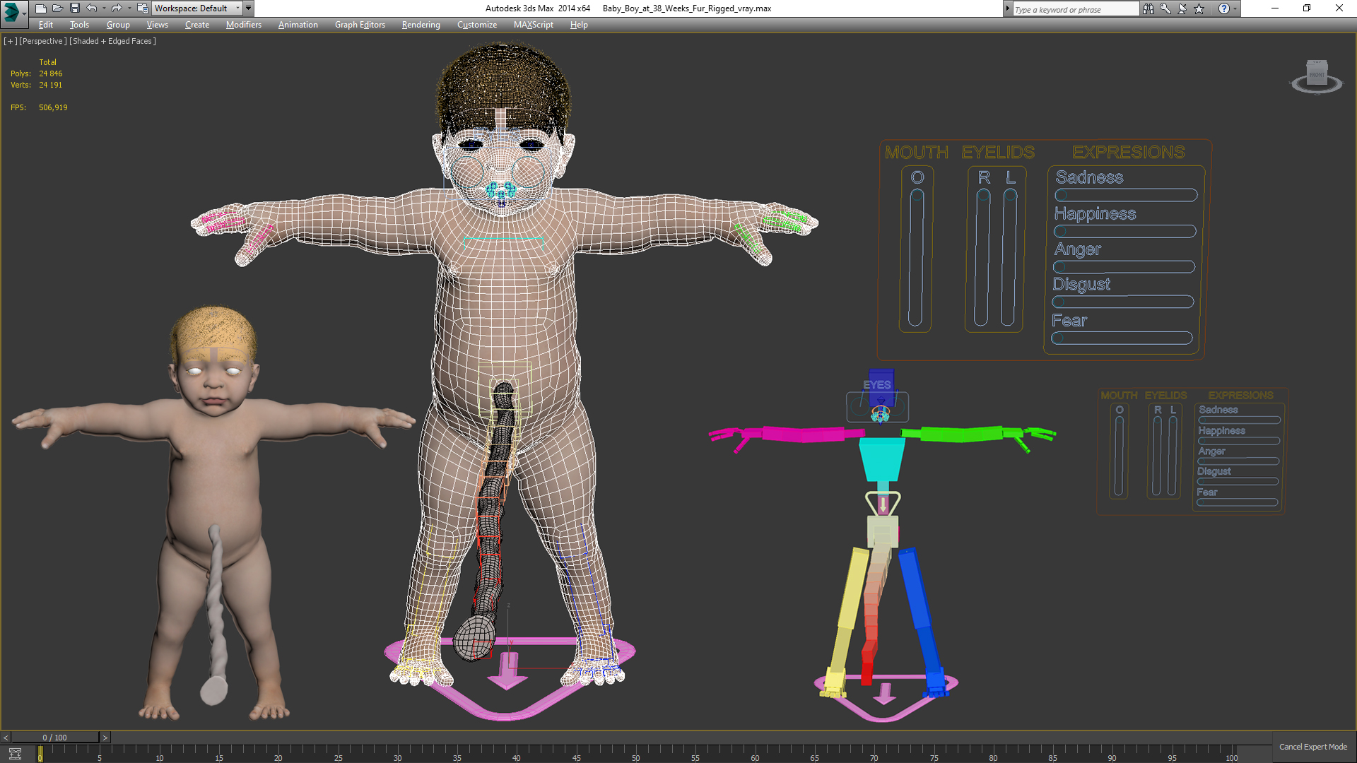
Task: Click the ViewCube front face
Action: coord(1317,73)
